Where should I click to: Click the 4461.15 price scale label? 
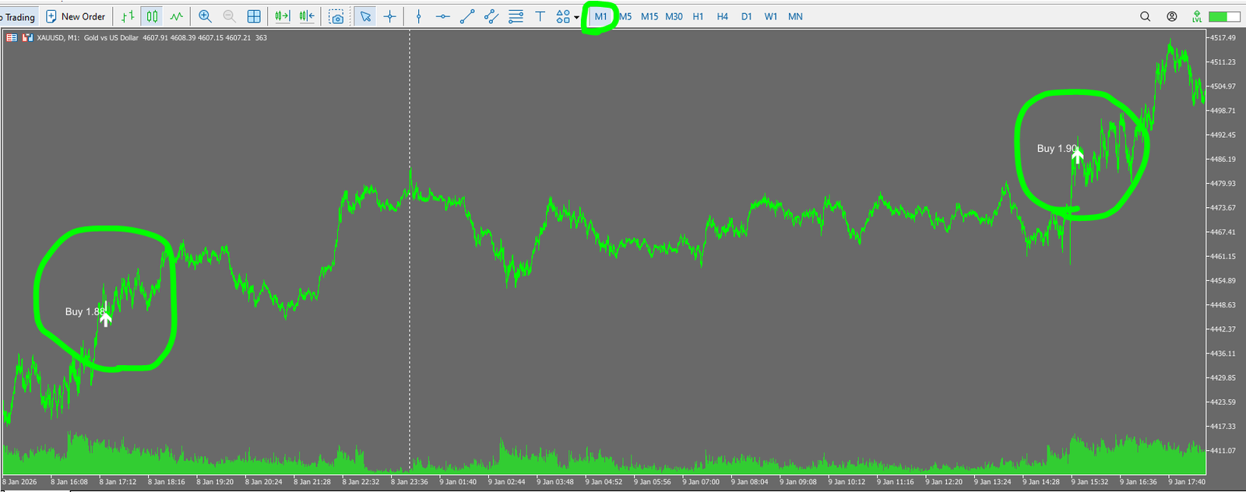click(x=1223, y=256)
